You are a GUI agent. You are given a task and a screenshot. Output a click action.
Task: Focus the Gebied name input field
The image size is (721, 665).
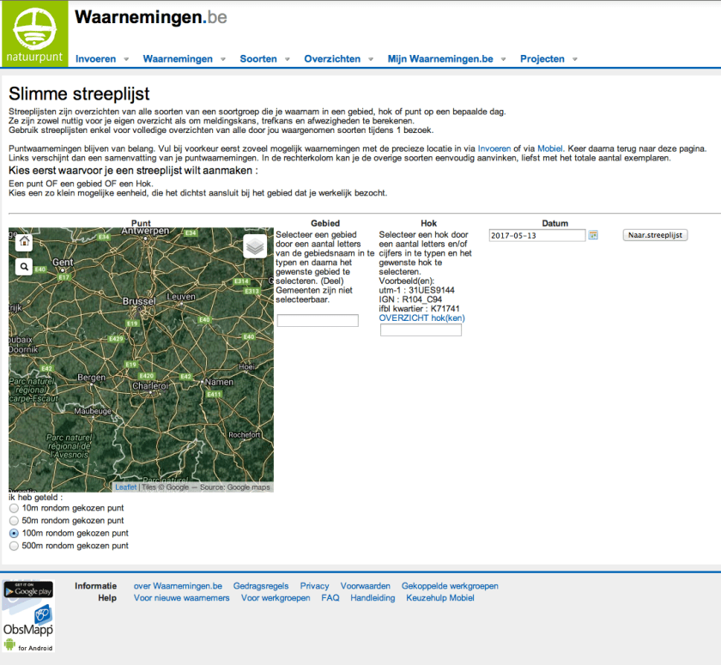pos(318,320)
